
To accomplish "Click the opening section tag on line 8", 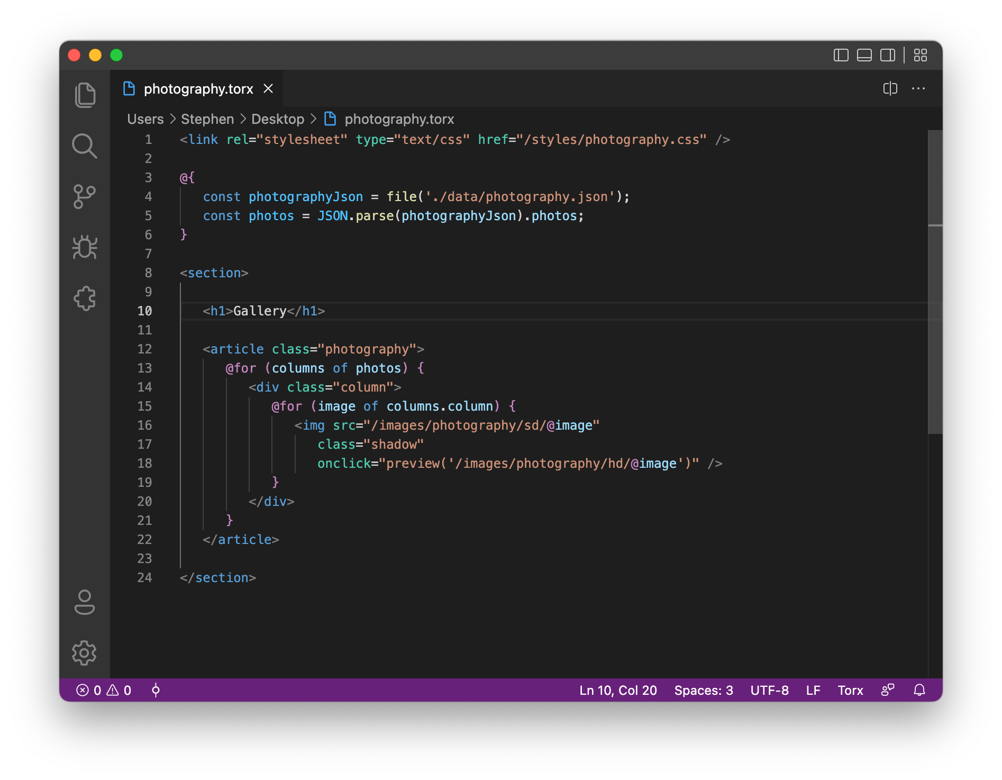I will tap(214, 273).
